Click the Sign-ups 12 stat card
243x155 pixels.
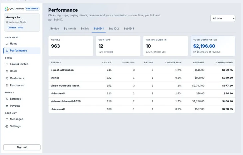point(118,46)
